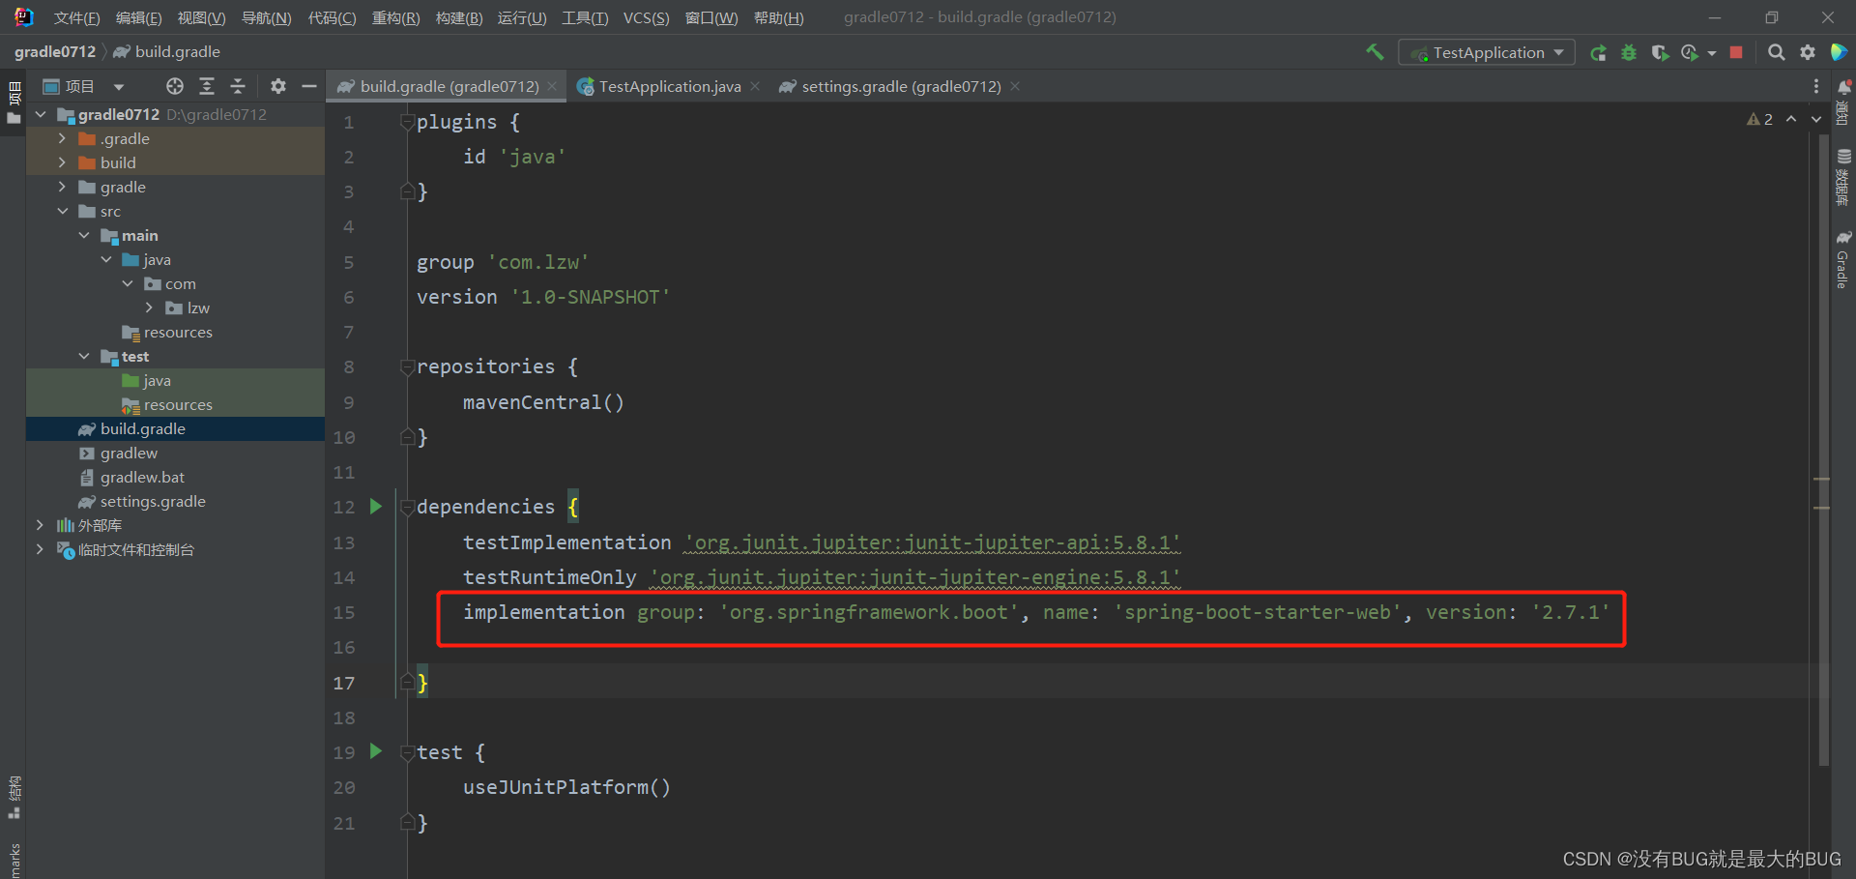The width and height of the screenshot is (1856, 879).
Task: Expand the external libraries node
Action: (x=40, y=525)
